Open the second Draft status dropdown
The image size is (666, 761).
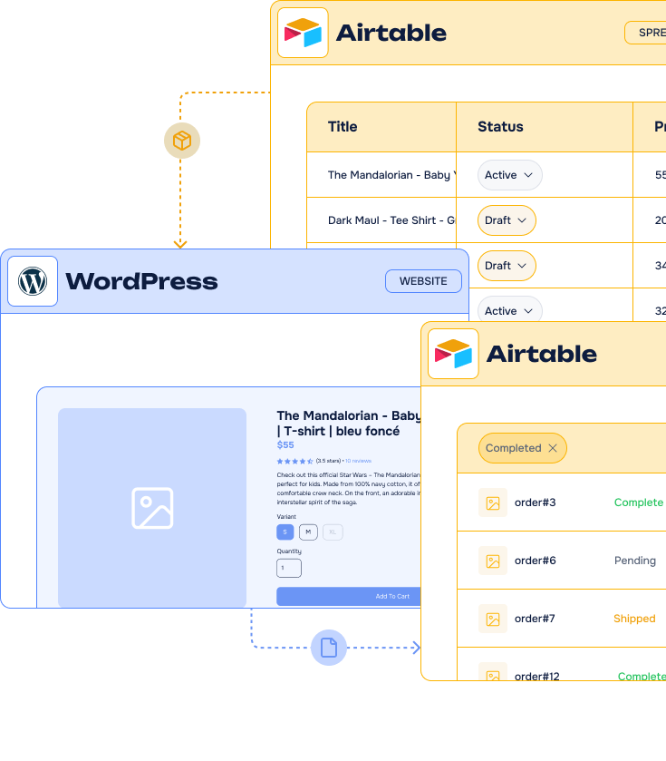coord(507,266)
